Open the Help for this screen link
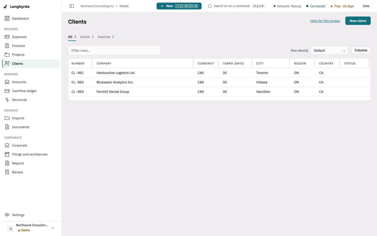 [x=325, y=21]
